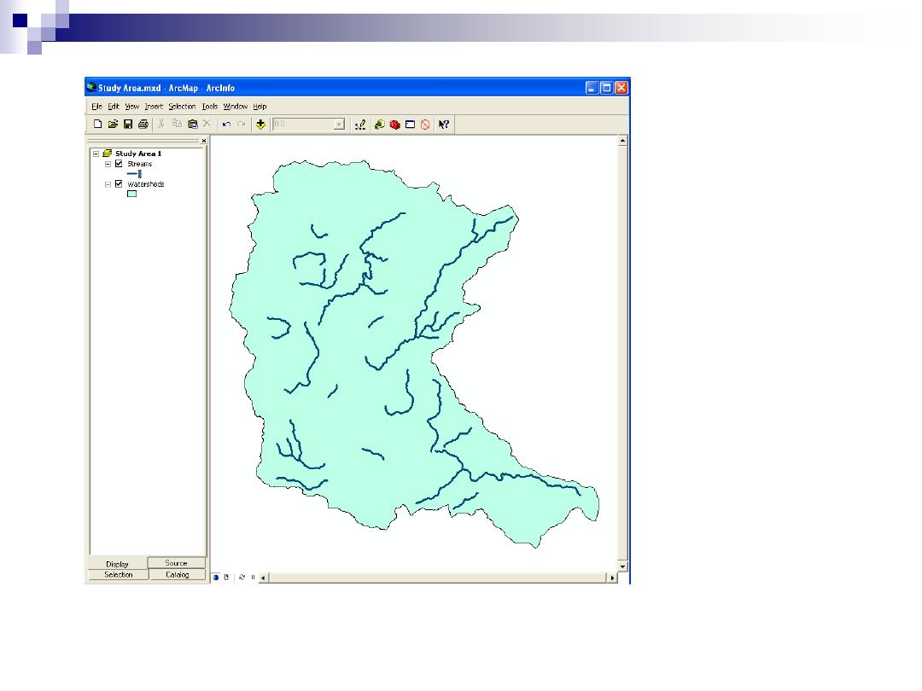Switch to the Source tab
The height and width of the screenshot is (691, 922).
tap(177, 563)
